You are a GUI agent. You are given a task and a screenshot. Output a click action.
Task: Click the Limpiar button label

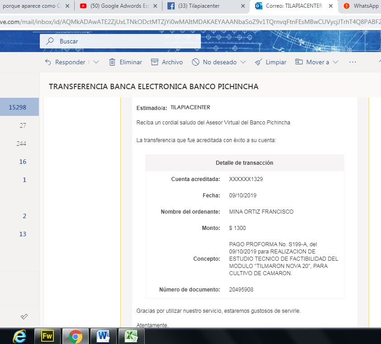(276, 62)
